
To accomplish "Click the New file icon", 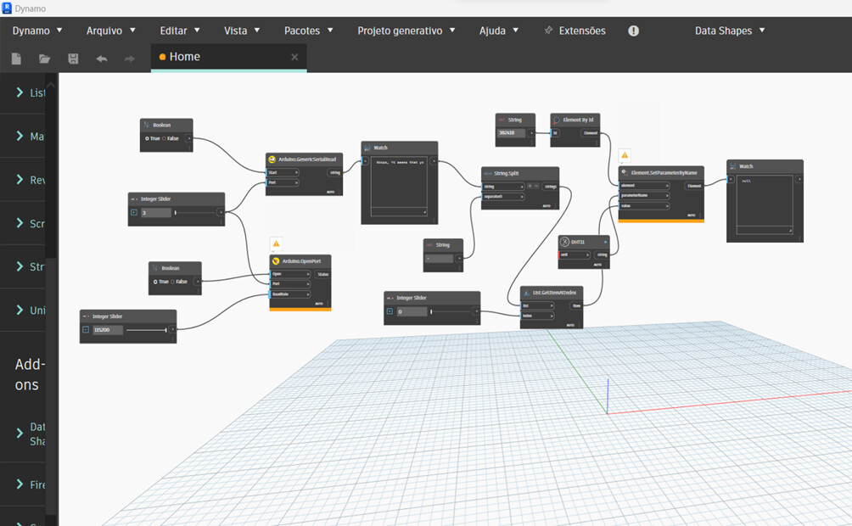I will 15,59.
